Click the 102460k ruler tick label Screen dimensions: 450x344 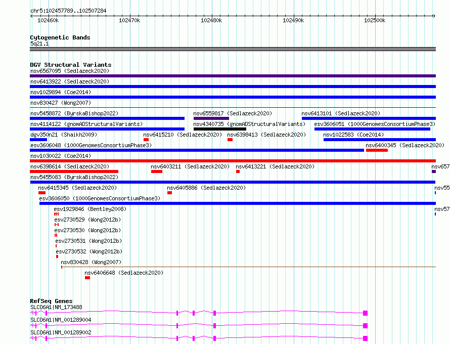(48, 20)
